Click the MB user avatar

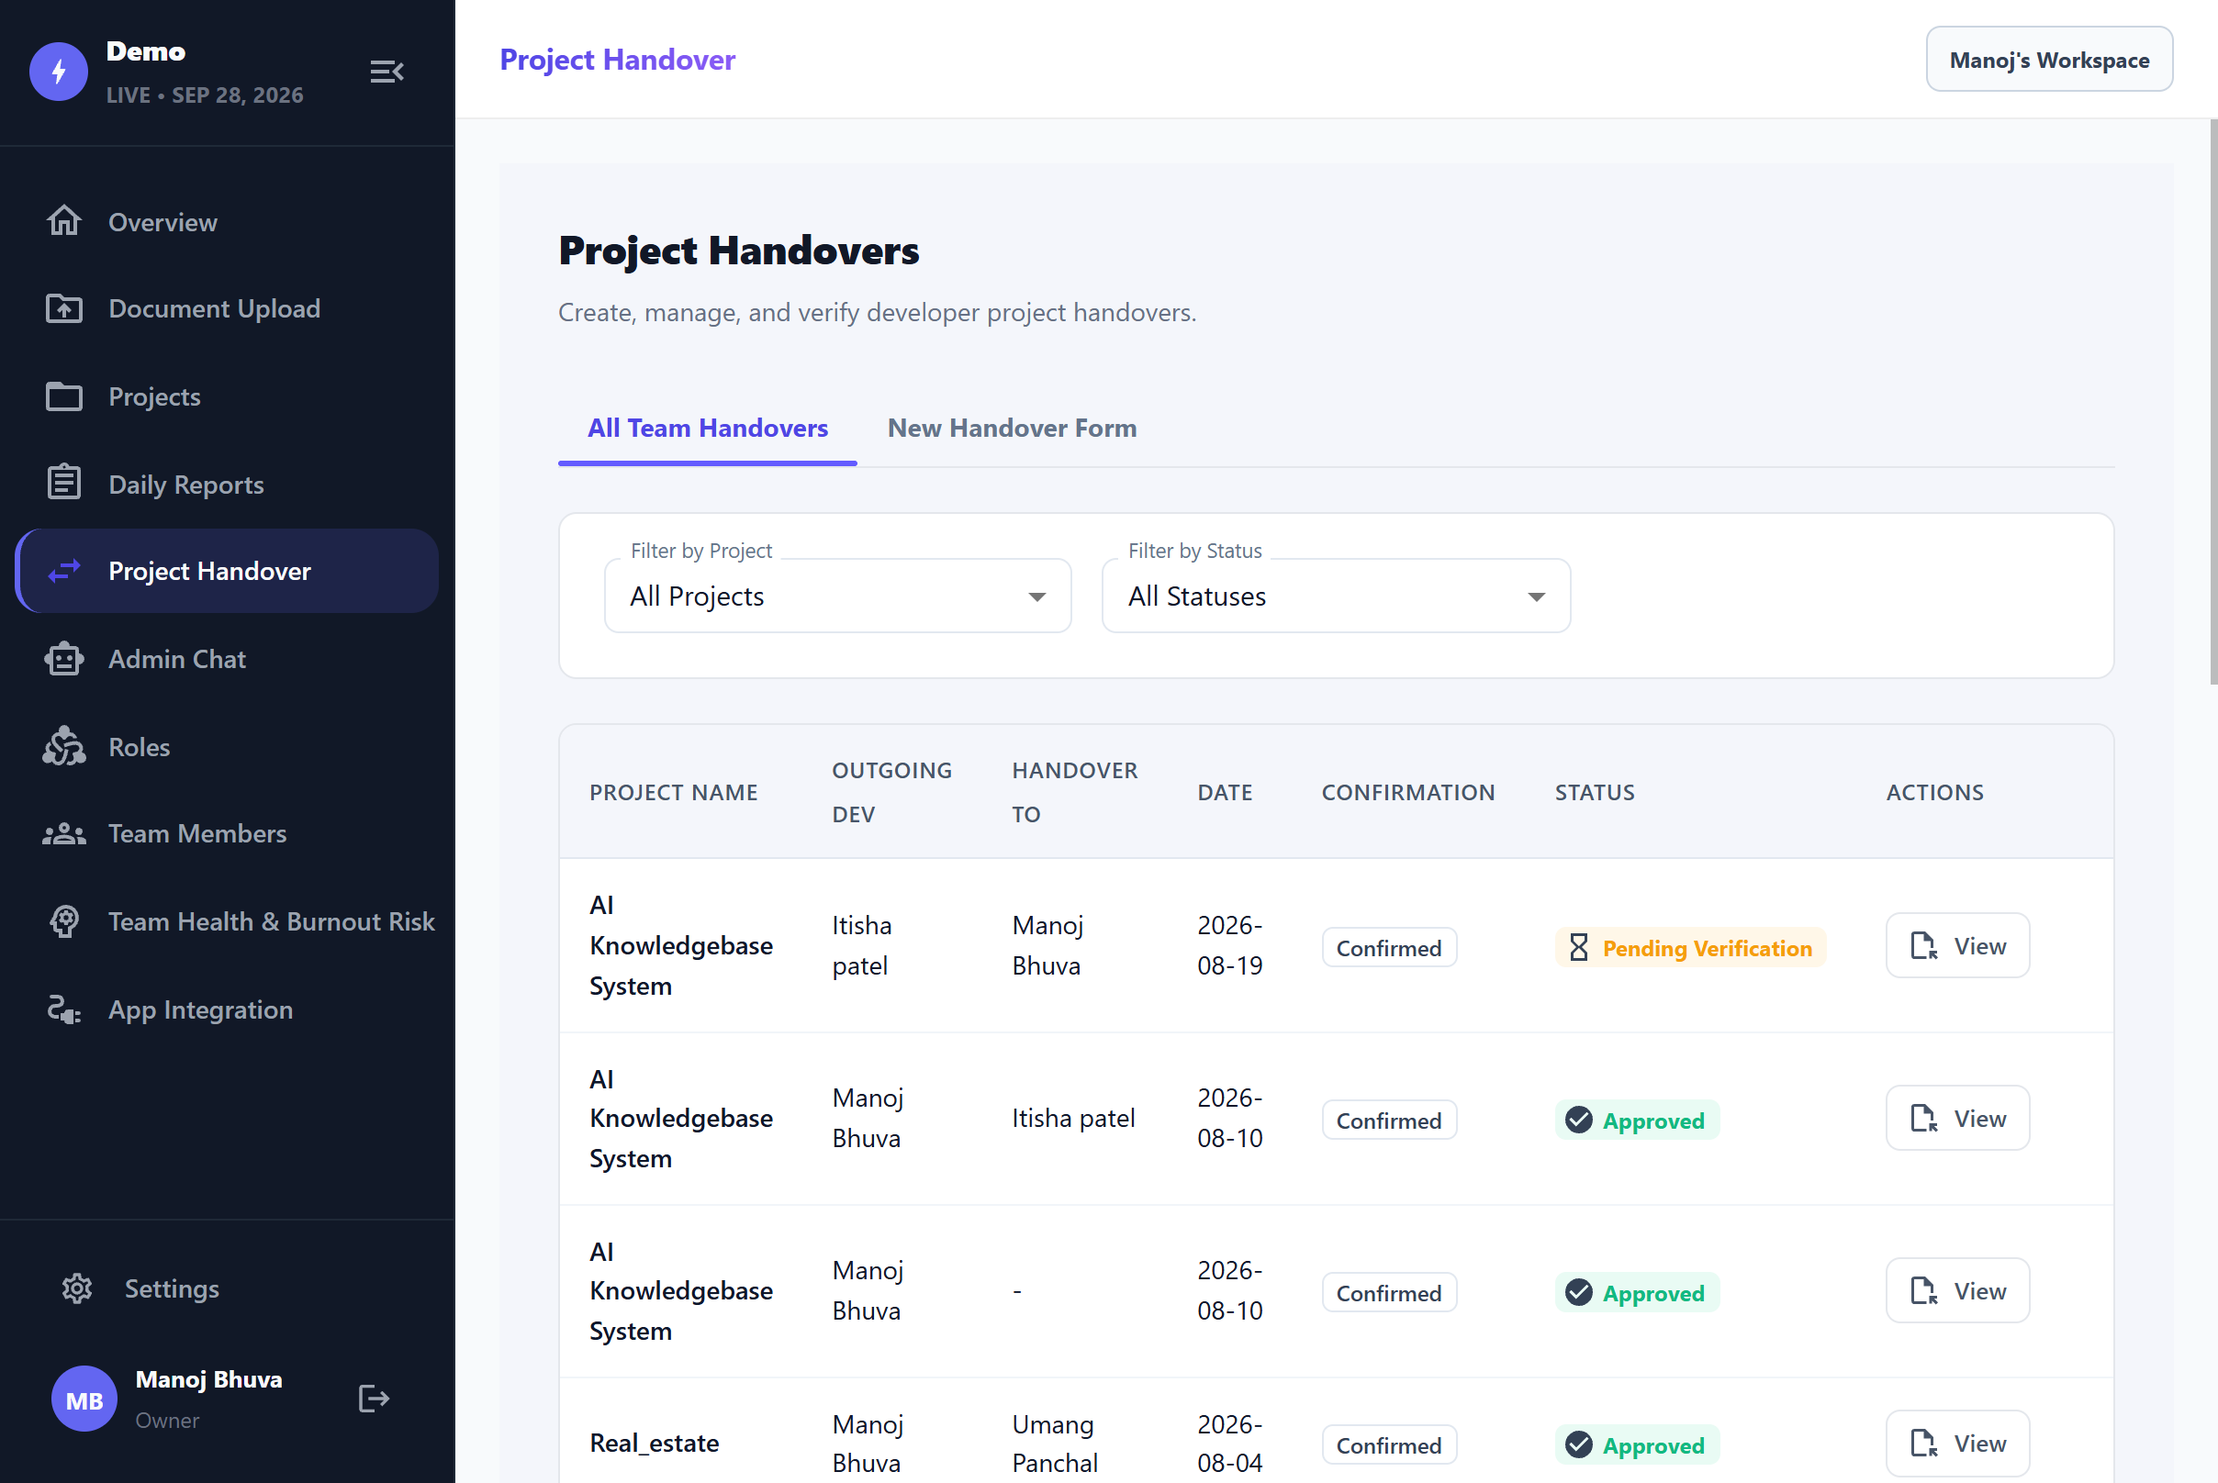coord(84,1398)
